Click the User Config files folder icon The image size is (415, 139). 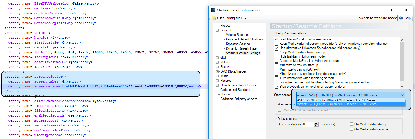click(x=213, y=18)
